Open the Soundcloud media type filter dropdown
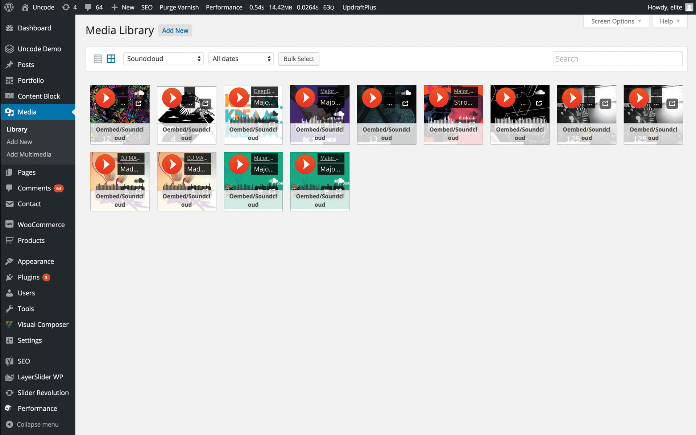This screenshot has width=696, height=435. pos(163,59)
